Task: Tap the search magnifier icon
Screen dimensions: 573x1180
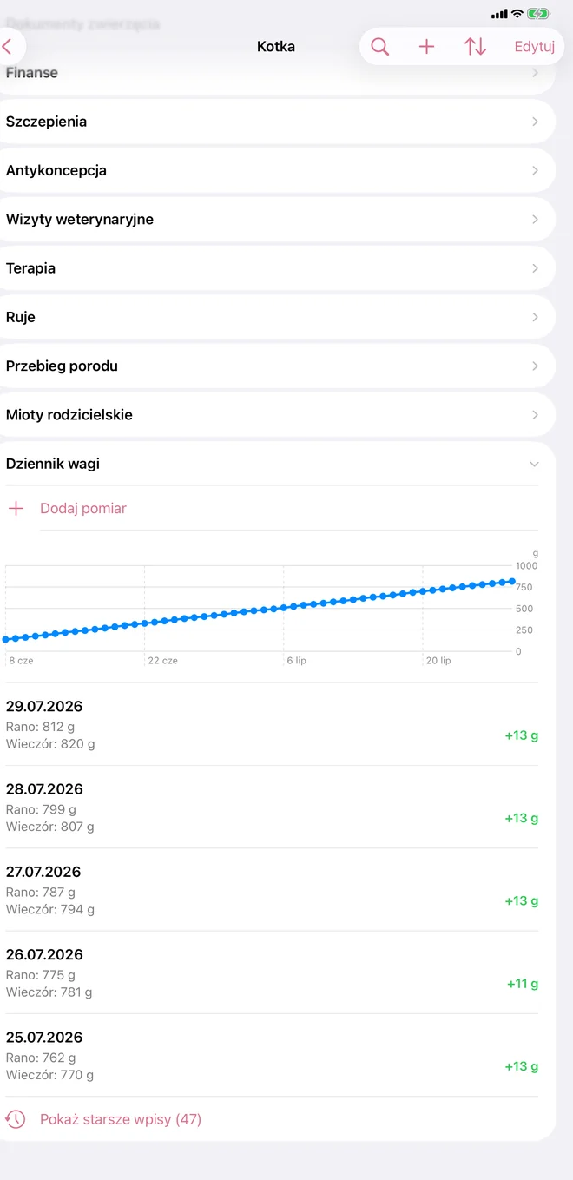Action: (379, 47)
